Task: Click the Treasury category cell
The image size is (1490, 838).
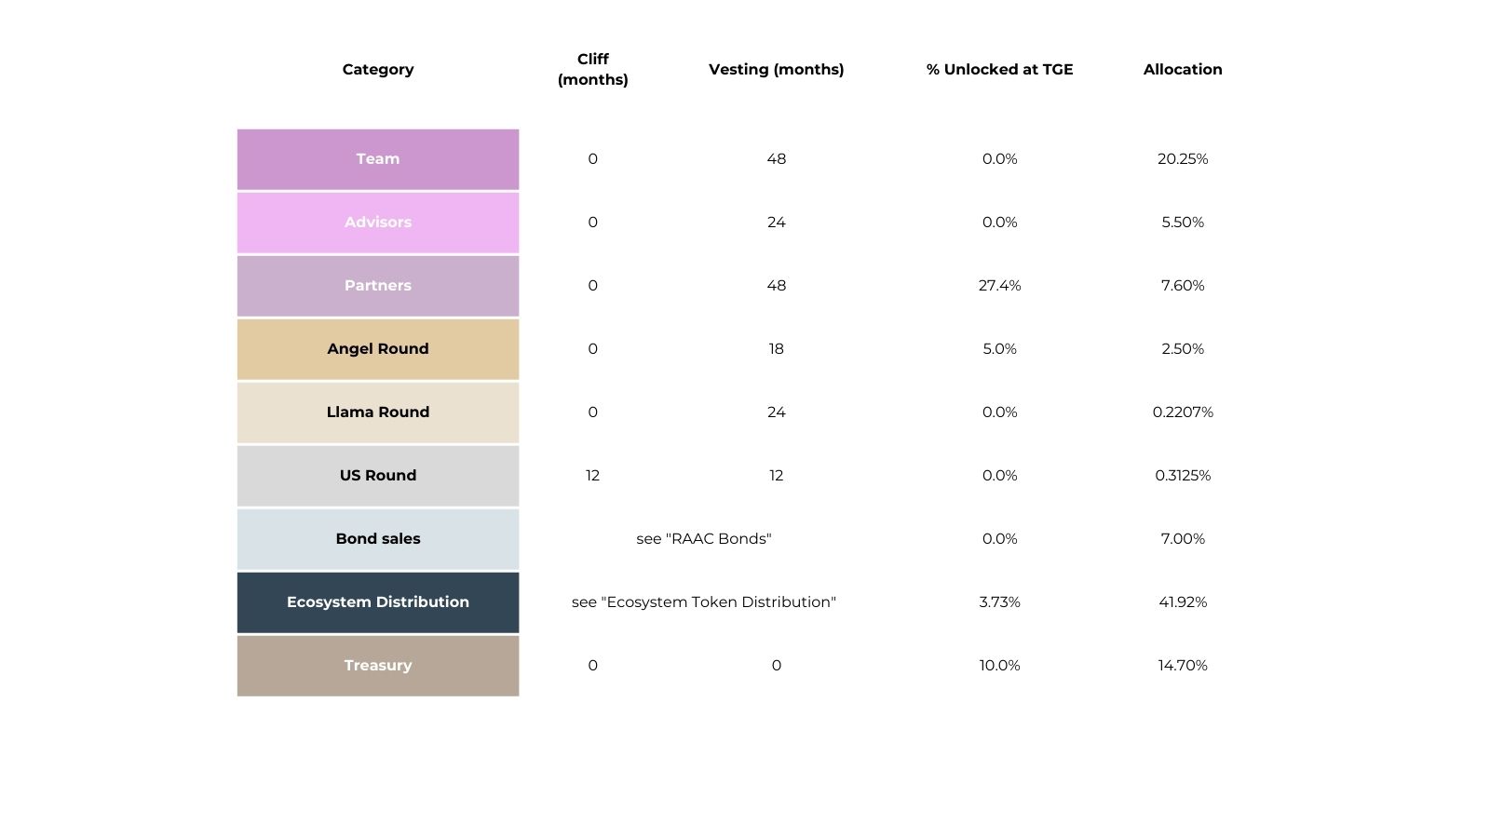Action: tap(378, 666)
